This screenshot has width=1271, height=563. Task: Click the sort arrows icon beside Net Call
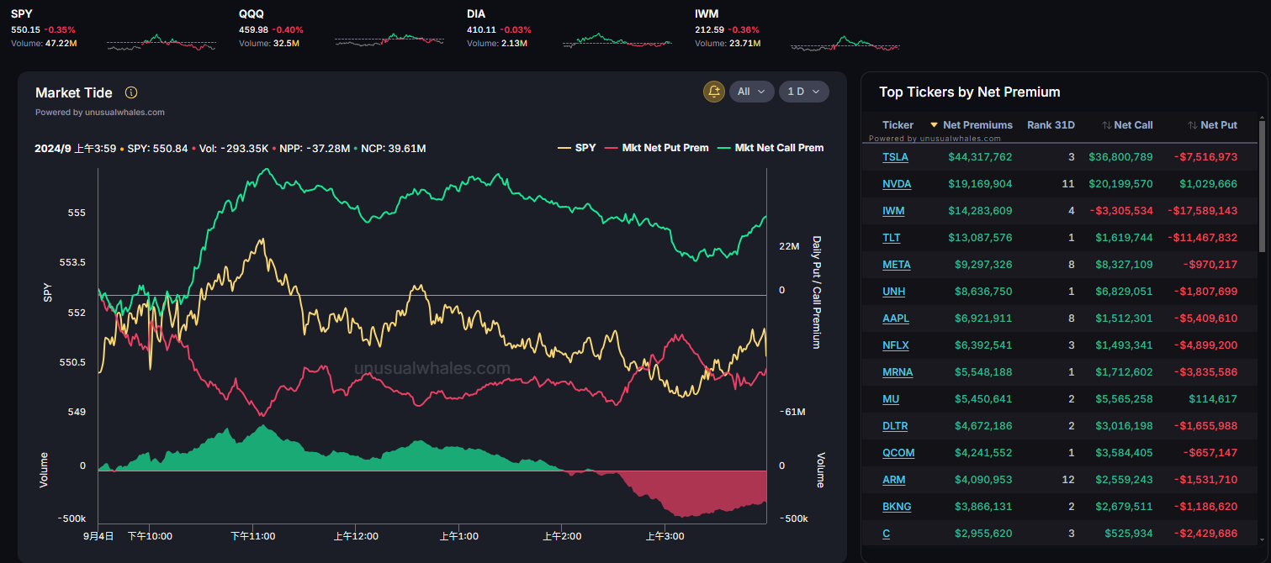(x=1106, y=125)
